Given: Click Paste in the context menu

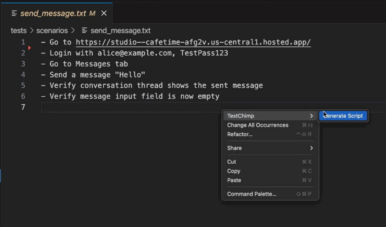Looking at the screenshot, I should point(234,180).
